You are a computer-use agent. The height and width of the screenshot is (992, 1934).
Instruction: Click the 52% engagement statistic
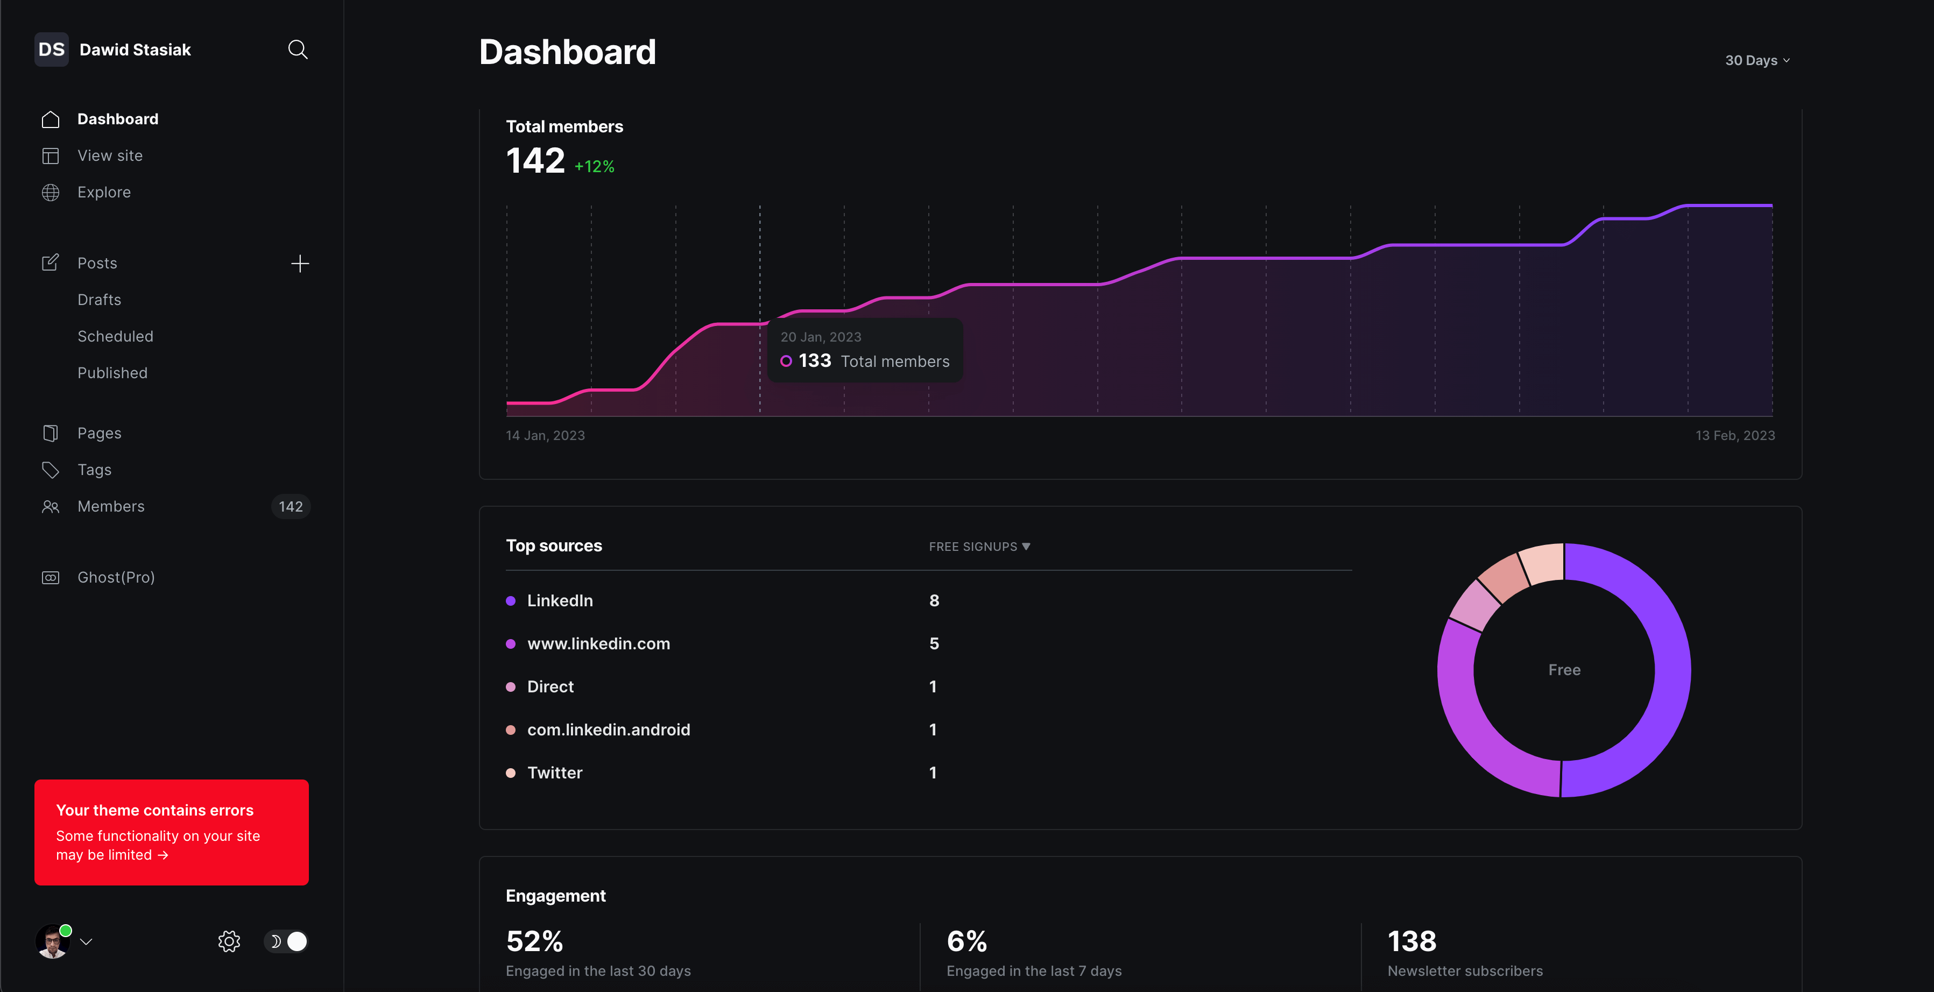pyautogui.click(x=534, y=941)
